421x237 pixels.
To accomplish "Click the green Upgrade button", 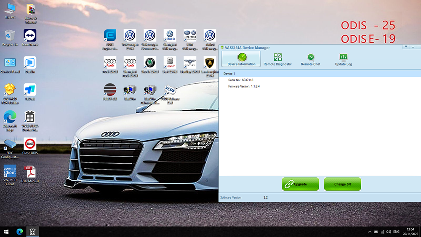I will [300, 184].
